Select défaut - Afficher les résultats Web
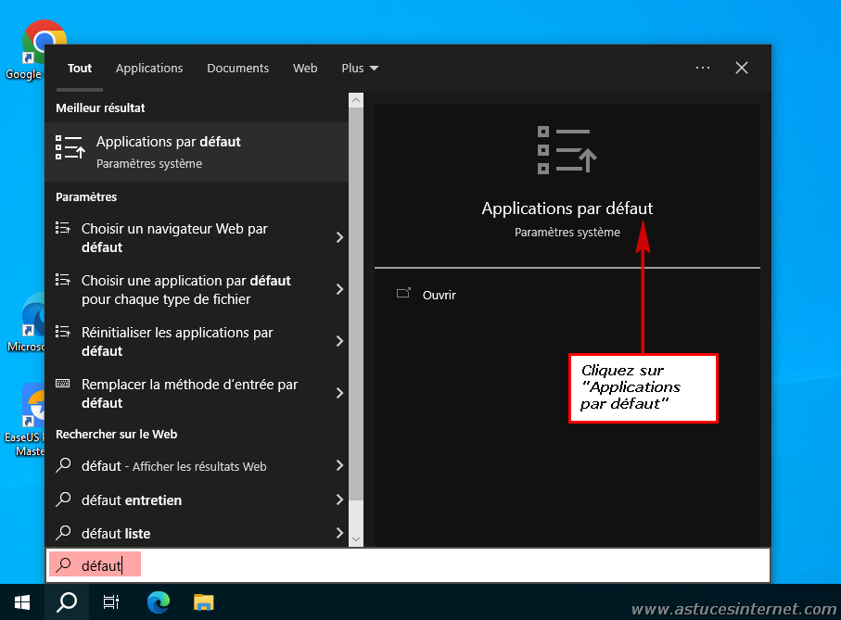The height and width of the screenshot is (620, 841). (x=197, y=465)
